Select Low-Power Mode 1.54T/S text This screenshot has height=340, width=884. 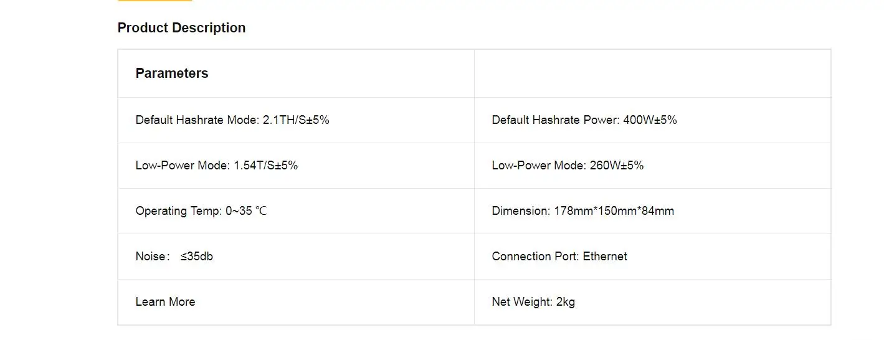tap(217, 165)
